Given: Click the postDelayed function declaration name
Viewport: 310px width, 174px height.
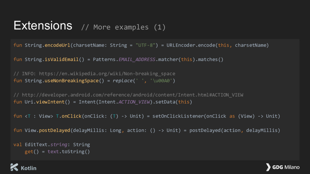Looking at the screenshot, I should click(54, 130).
